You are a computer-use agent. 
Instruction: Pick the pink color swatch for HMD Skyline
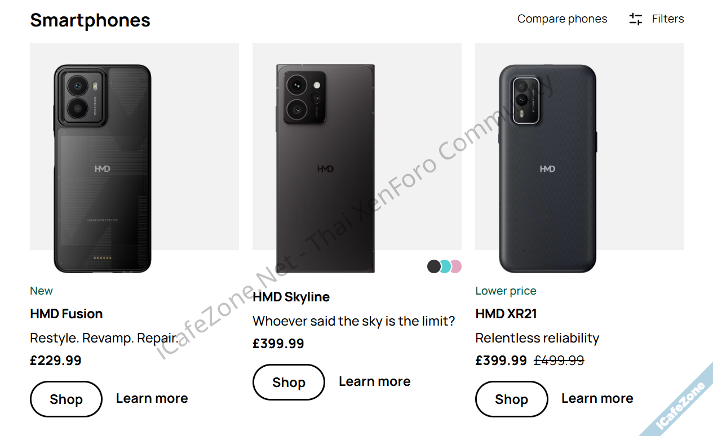(456, 266)
